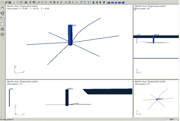The image size is (180, 121).
Task: Click the underlined S± toolbar button
Action: pos(54,2)
